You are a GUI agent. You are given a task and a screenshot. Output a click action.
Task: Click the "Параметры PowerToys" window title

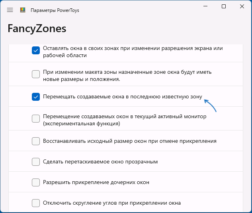[55, 10]
